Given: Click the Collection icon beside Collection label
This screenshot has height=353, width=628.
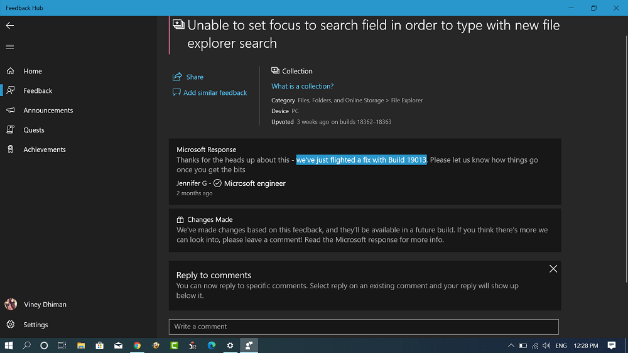Looking at the screenshot, I should [275, 70].
